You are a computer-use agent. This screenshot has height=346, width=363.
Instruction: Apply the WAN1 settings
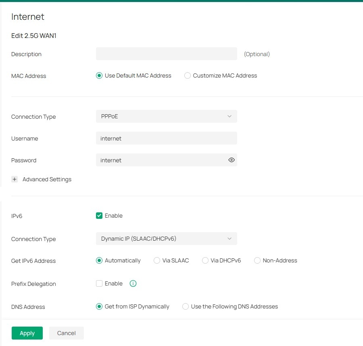click(27, 333)
